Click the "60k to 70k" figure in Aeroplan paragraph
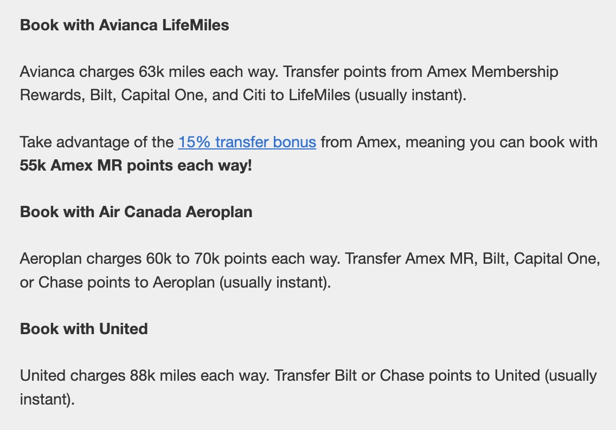Image resolution: width=616 pixels, height=430 pixels. click(x=183, y=259)
